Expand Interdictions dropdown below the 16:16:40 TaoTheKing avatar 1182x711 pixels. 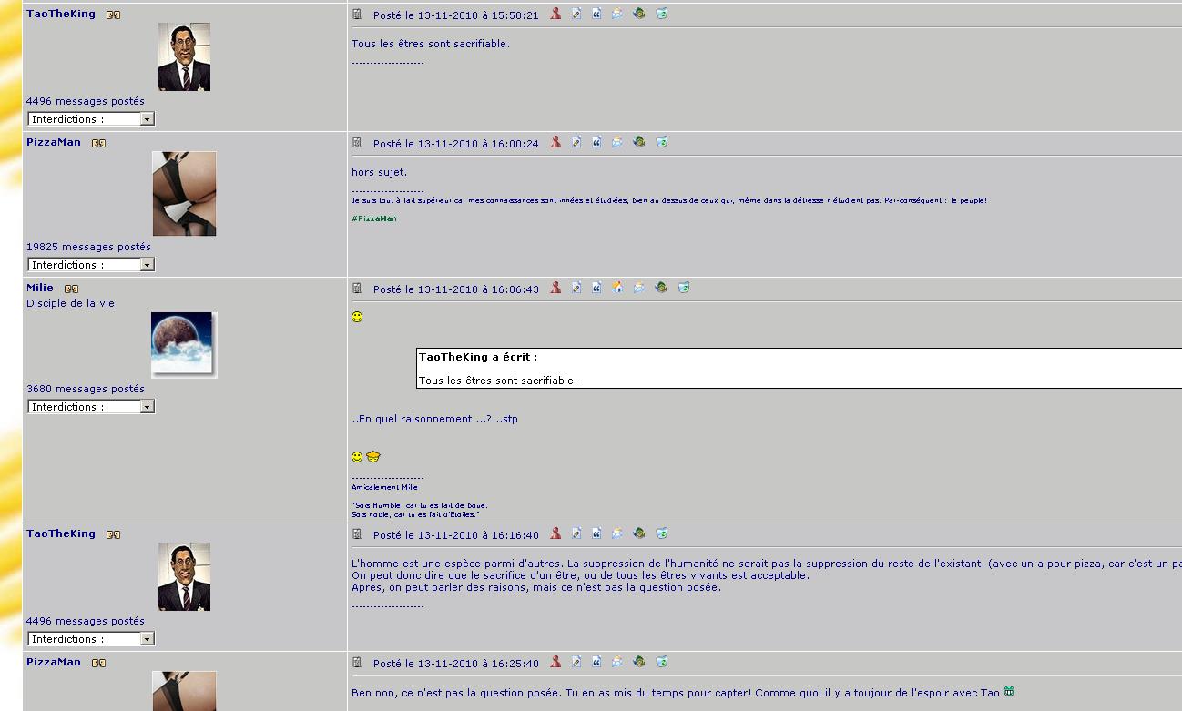pyautogui.click(x=91, y=639)
